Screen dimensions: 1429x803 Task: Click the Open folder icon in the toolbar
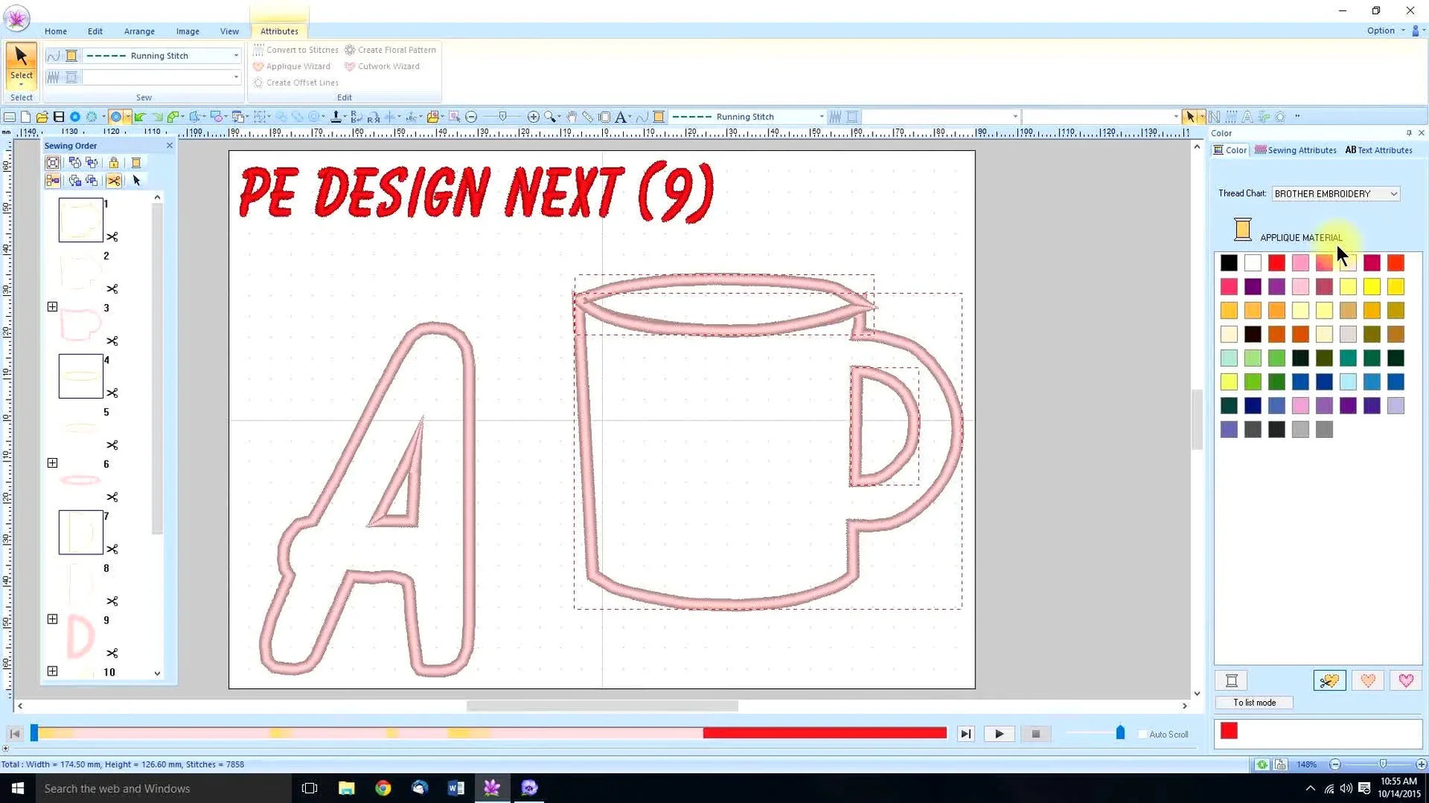(42, 117)
